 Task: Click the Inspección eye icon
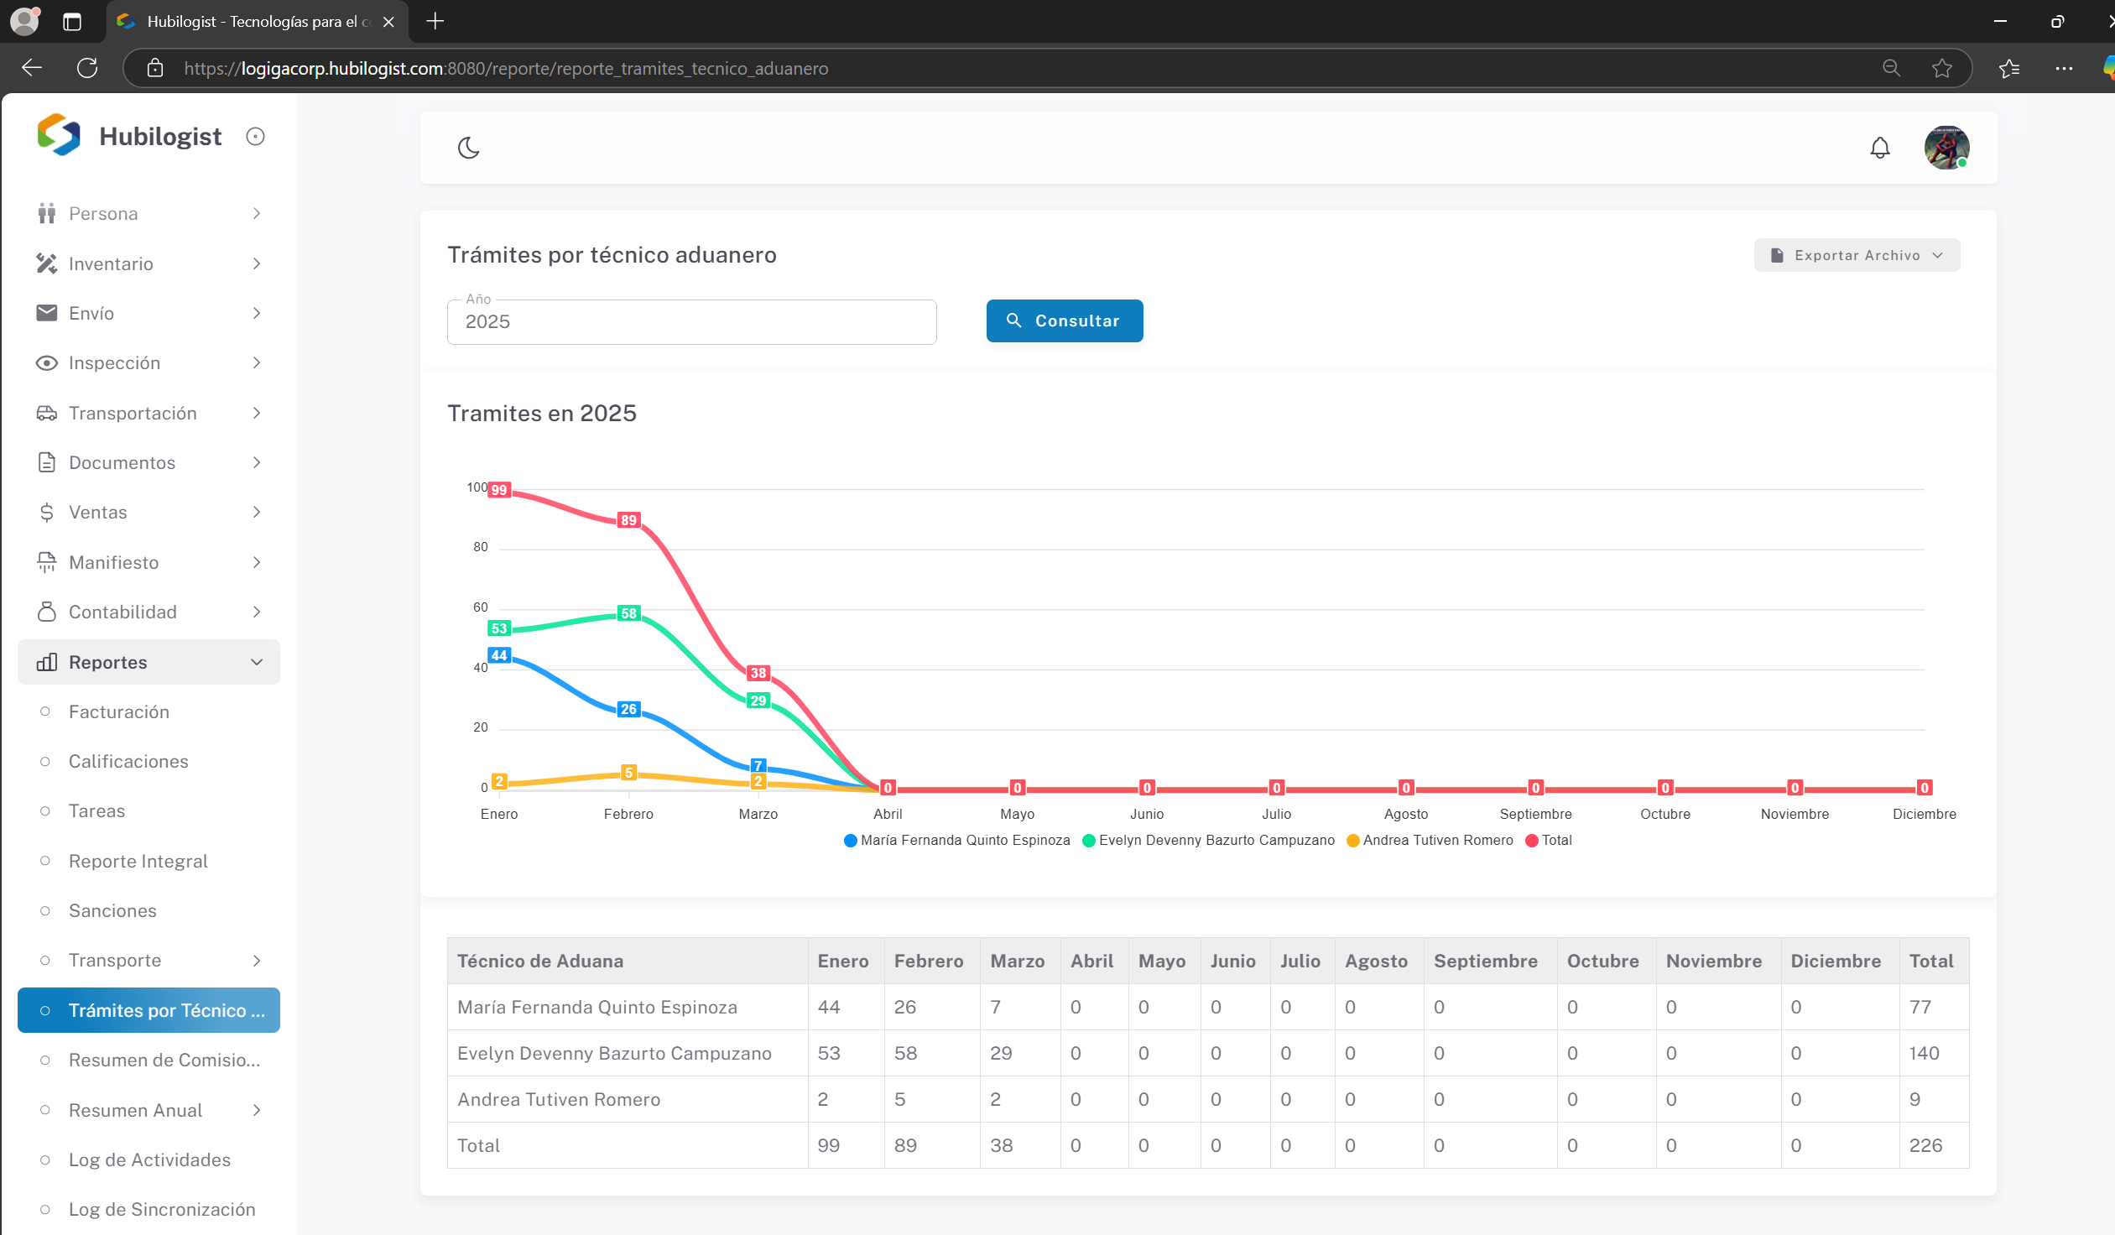tap(47, 362)
